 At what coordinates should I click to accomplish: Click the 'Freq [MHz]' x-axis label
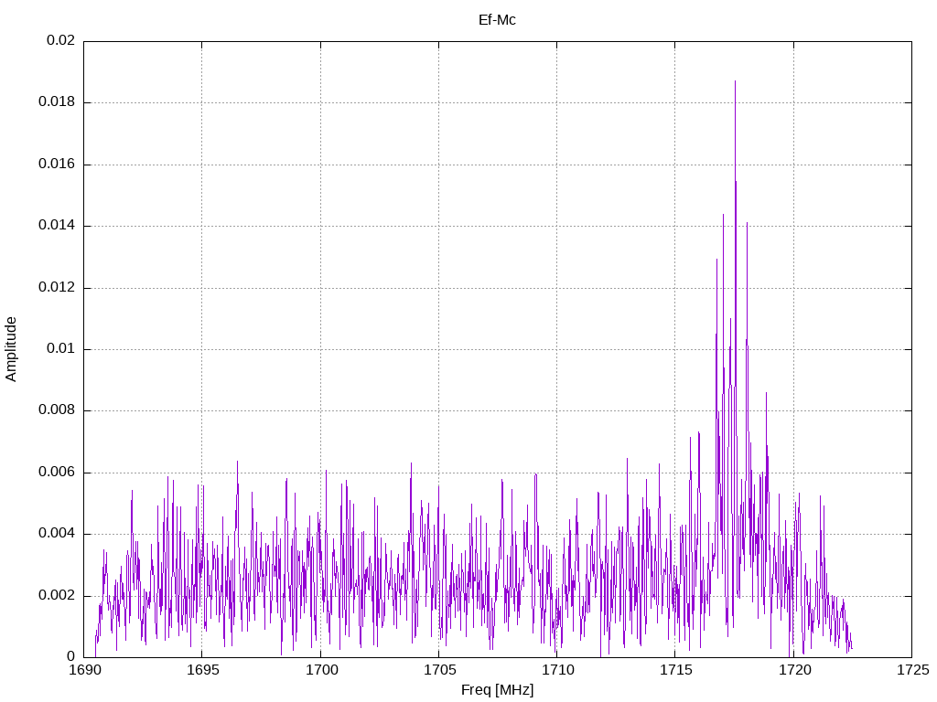(x=497, y=690)
